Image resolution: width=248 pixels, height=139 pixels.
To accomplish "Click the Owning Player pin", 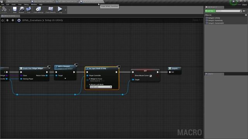I will 21,79.
